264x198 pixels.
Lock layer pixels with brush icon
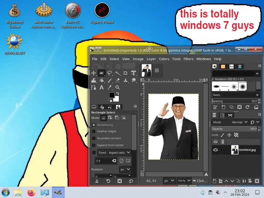pos(222,135)
